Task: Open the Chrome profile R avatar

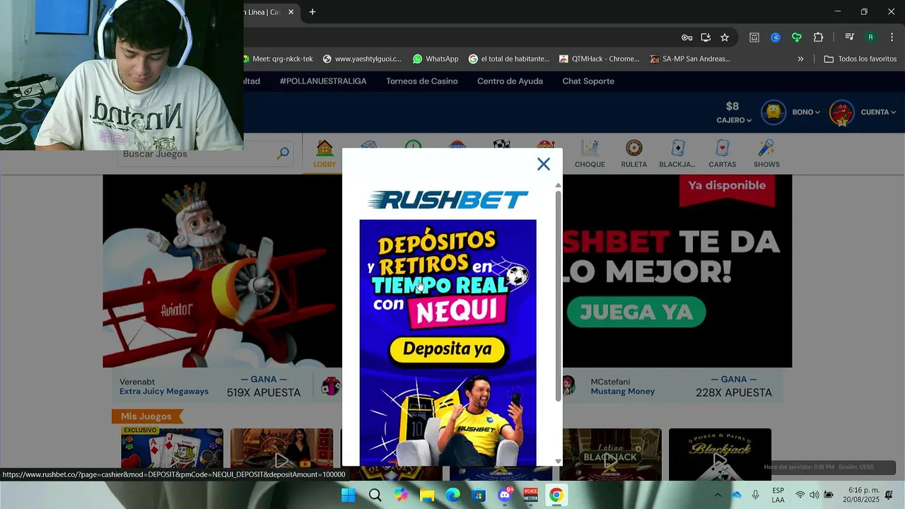Action: point(871,37)
